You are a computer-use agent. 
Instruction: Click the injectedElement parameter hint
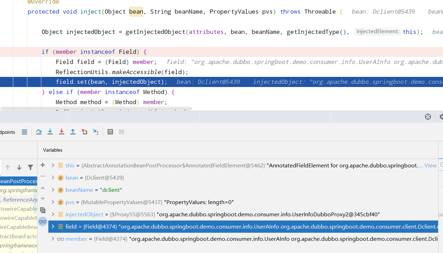378,31
